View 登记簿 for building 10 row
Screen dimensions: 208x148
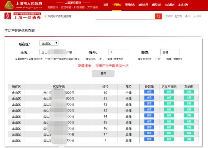pyautogui.click(x=149, y=91)
